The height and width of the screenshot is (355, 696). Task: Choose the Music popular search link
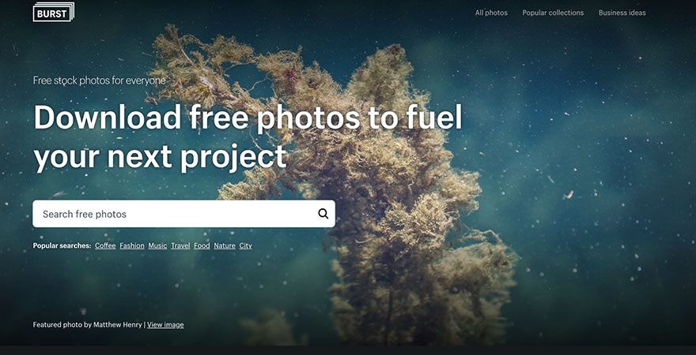click(157, 245)
